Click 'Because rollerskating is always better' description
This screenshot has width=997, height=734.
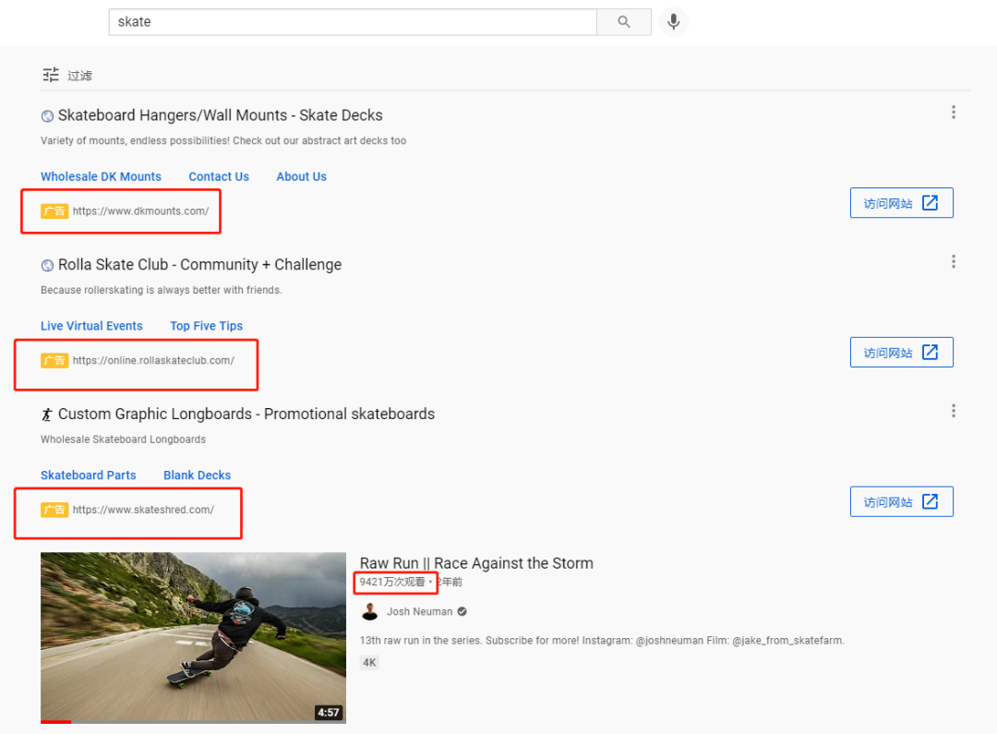[x=162, y=290]
